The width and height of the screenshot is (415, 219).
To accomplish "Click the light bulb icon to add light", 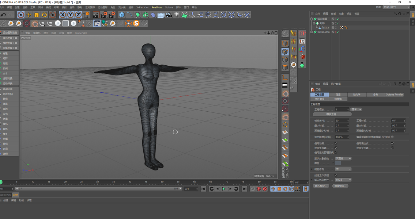I will (177, 15).
